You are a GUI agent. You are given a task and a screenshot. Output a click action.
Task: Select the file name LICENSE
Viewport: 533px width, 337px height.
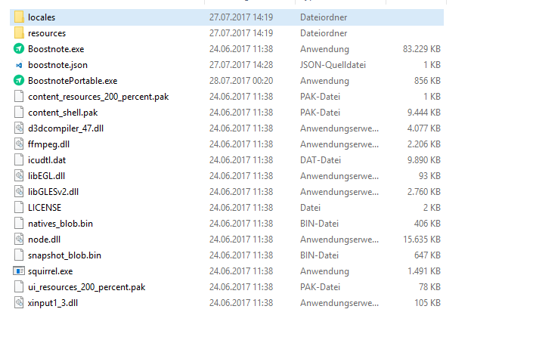tap(45, 208)
